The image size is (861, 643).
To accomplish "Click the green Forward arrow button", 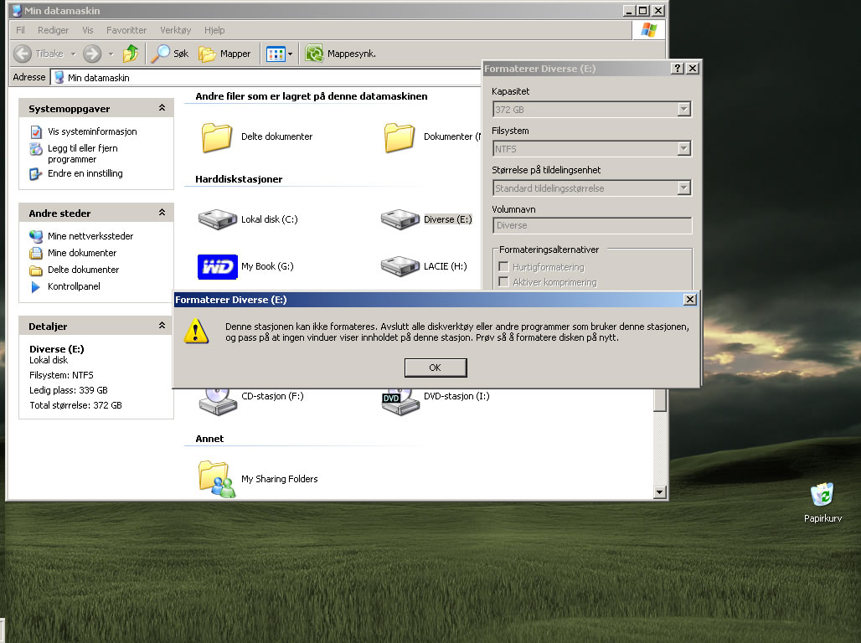I will [x=92, y=54].
